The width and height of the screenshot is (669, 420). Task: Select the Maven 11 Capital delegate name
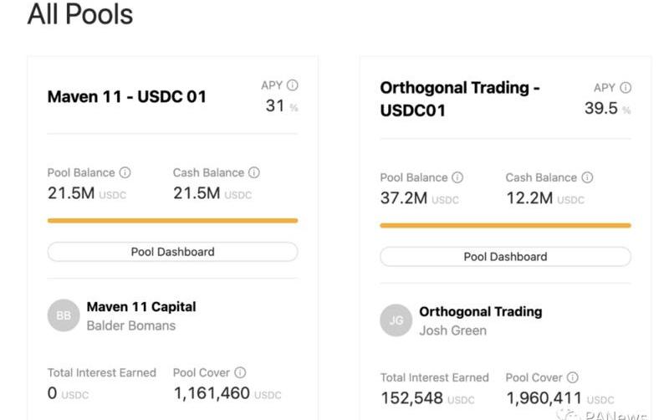141,306
